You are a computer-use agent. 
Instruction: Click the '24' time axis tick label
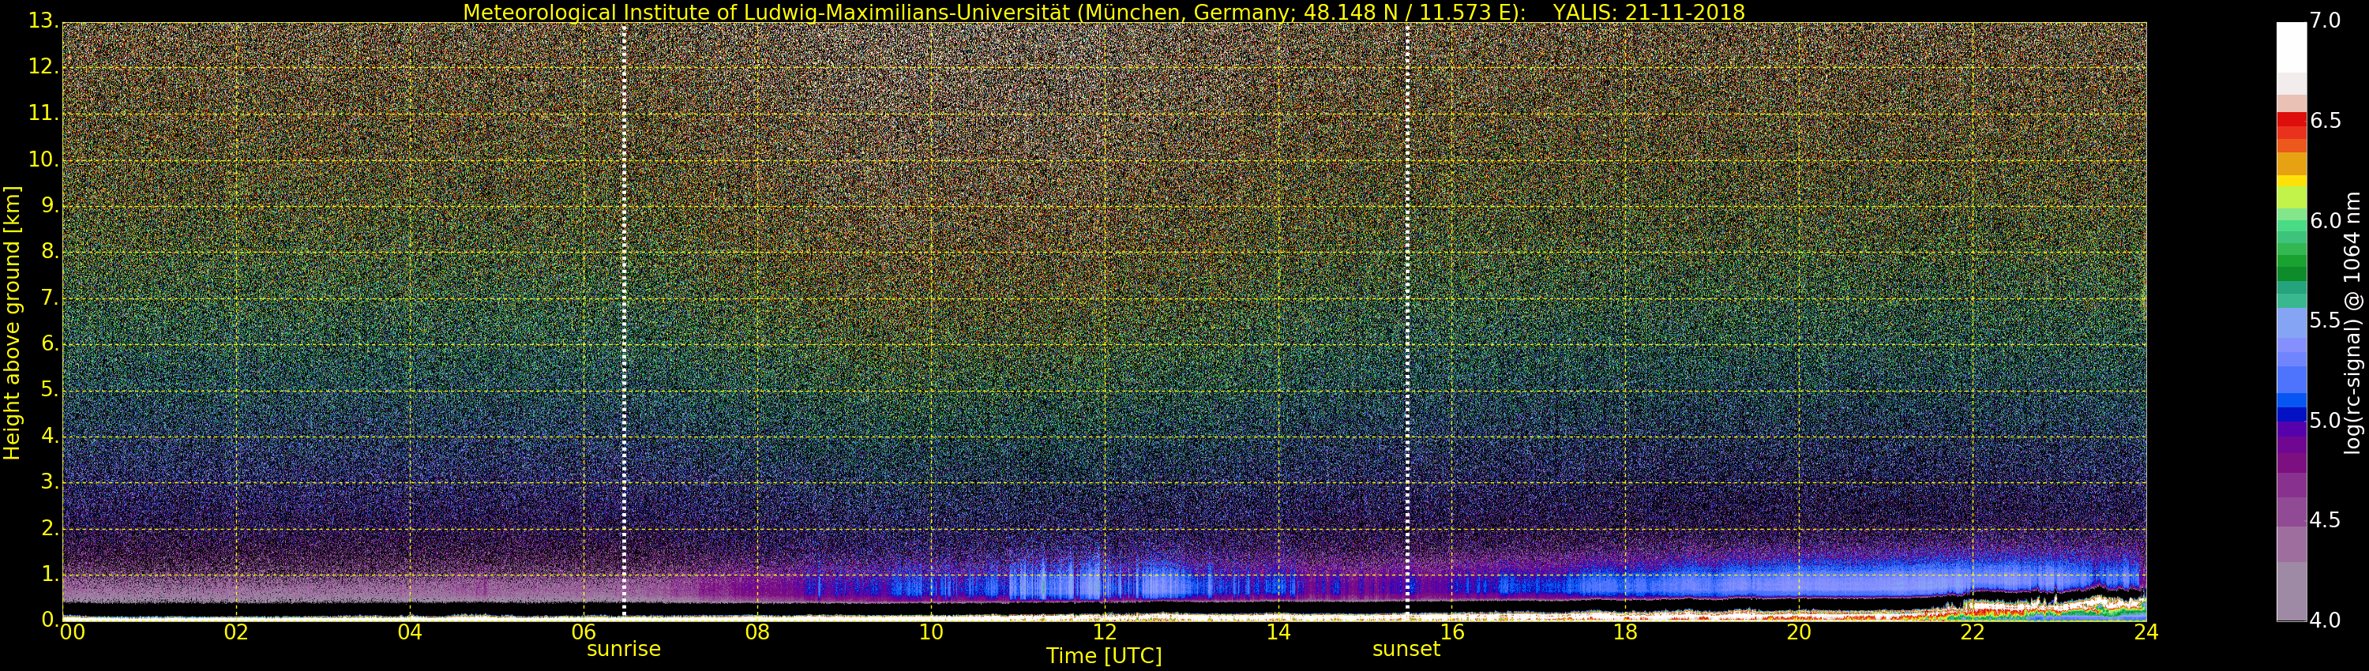tap(2146, 632)
